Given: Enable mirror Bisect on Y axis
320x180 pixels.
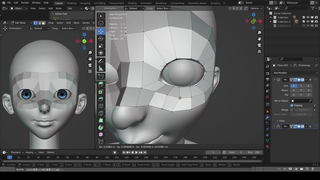Looking at the screenshot, I should click(301, 90).
